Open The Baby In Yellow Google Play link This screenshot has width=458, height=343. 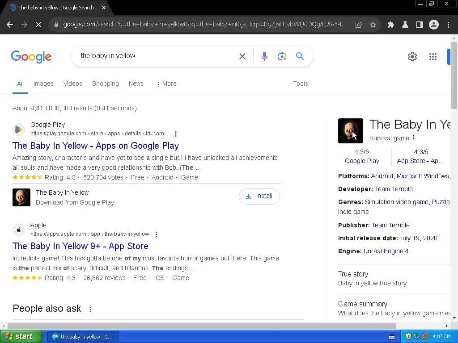tap(96, 146)
